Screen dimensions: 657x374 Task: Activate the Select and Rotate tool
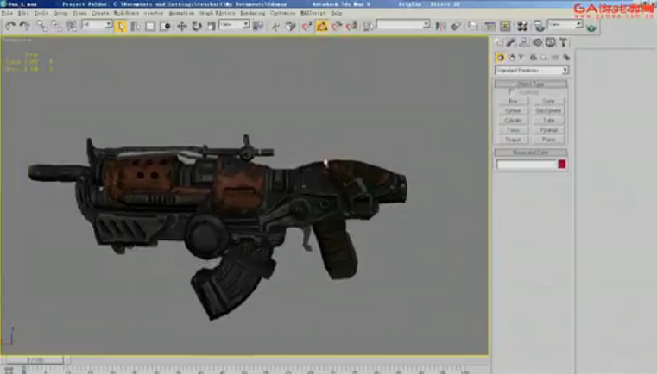(x=197, y=26)
